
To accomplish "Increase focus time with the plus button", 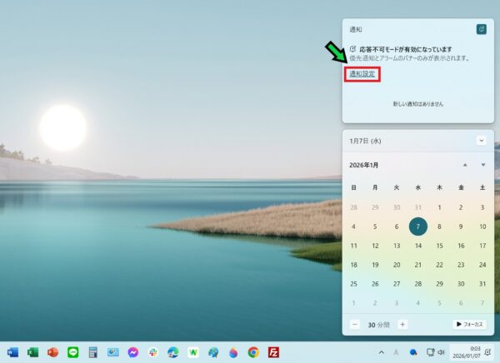I will coord(402,325).
